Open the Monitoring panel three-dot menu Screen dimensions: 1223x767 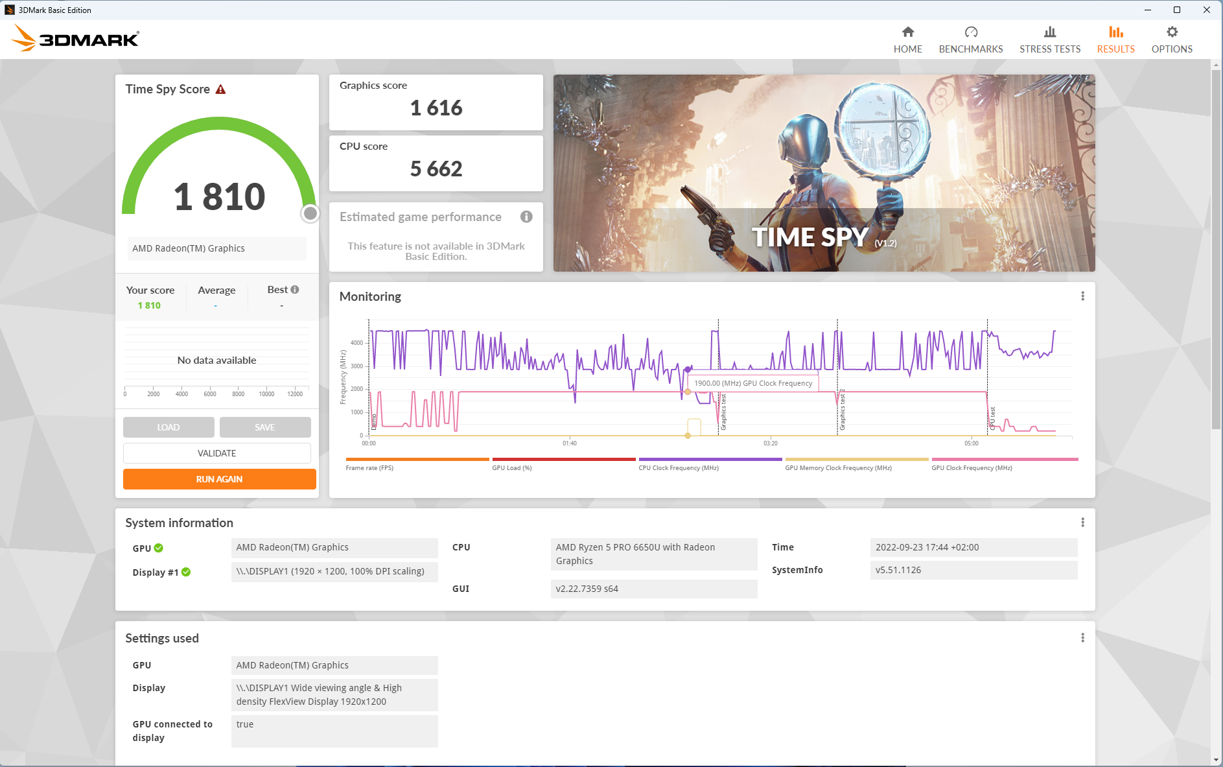pos(1082,296)
